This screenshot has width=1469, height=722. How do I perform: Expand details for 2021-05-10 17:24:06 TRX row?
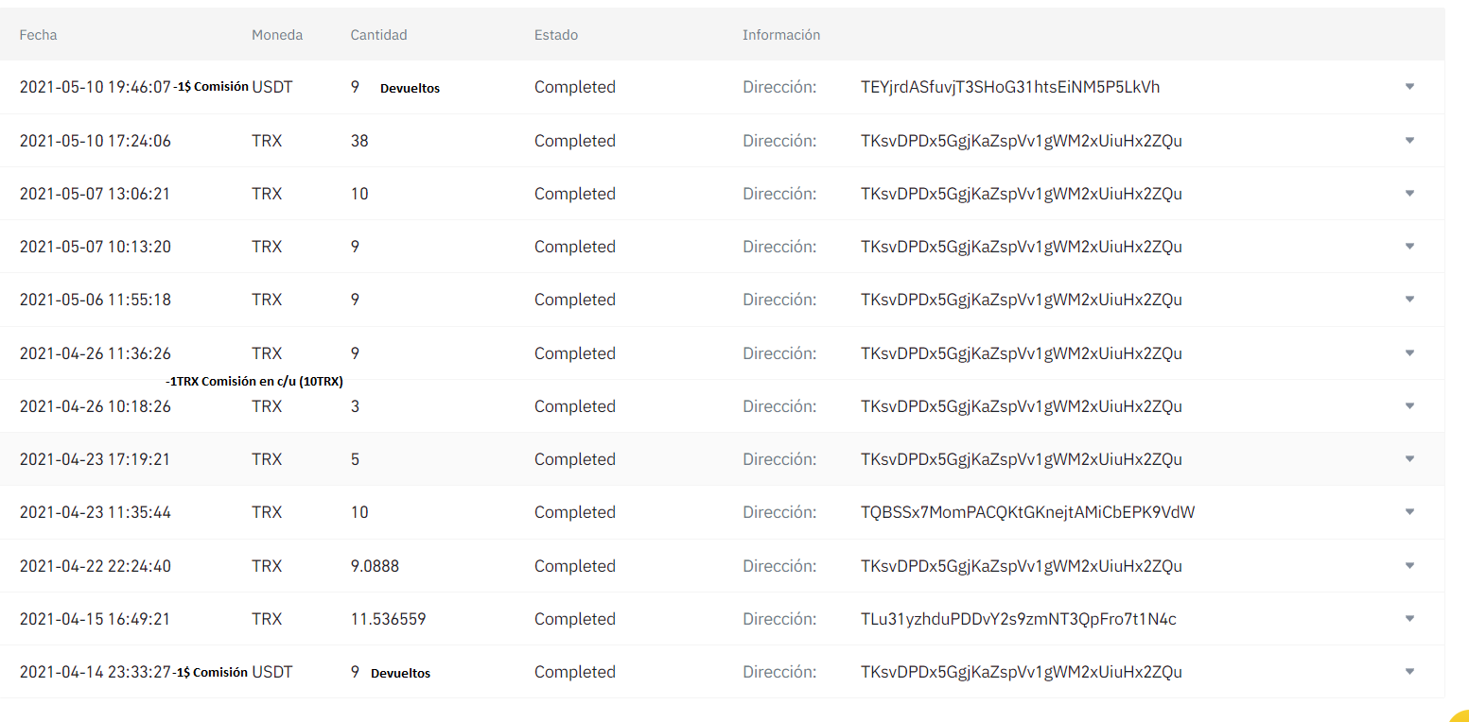[x=1409, y=141]
